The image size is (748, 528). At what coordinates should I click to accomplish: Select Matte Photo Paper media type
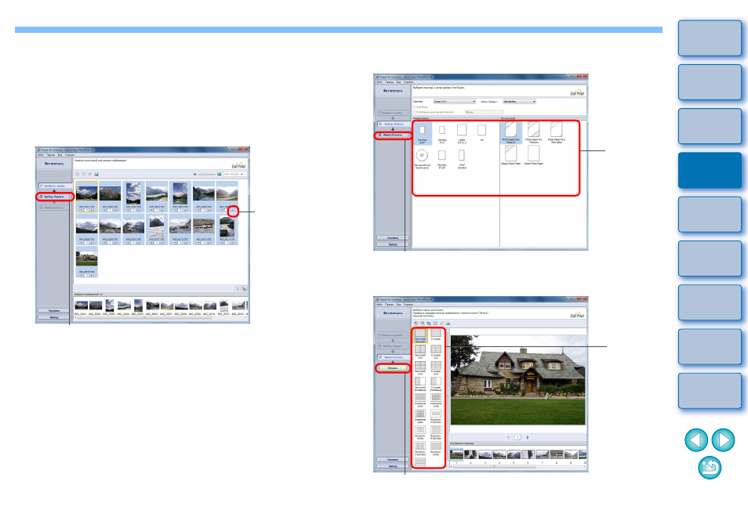534,155
